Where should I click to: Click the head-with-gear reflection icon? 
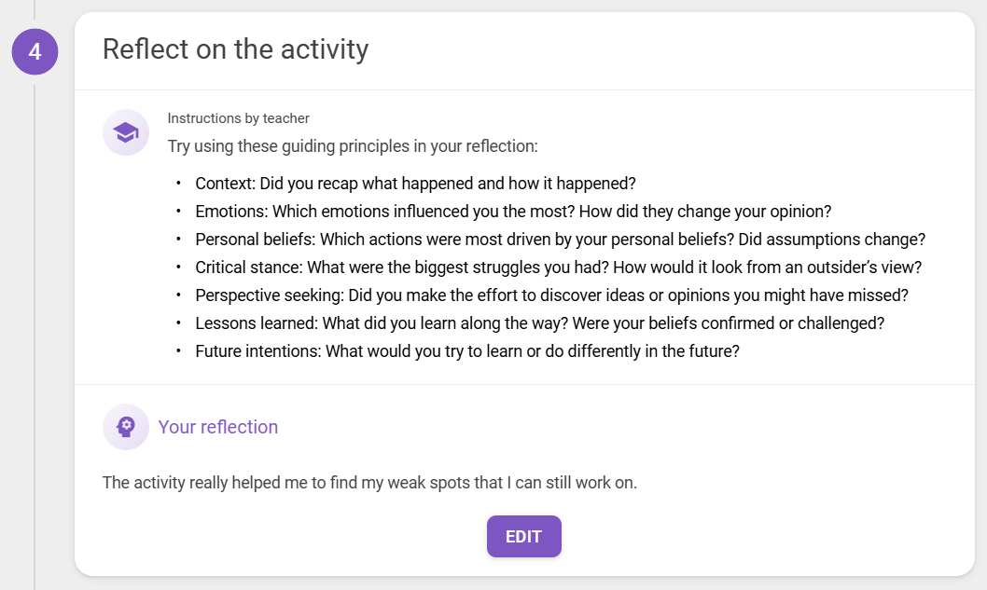coord(126,427)
